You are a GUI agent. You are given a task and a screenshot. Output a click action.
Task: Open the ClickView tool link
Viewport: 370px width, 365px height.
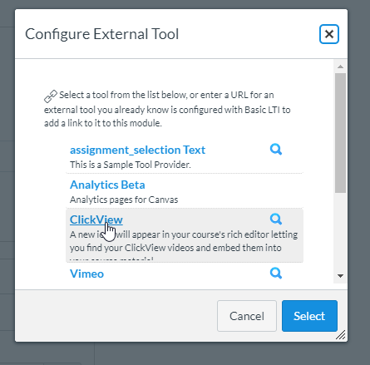(96, 219)
